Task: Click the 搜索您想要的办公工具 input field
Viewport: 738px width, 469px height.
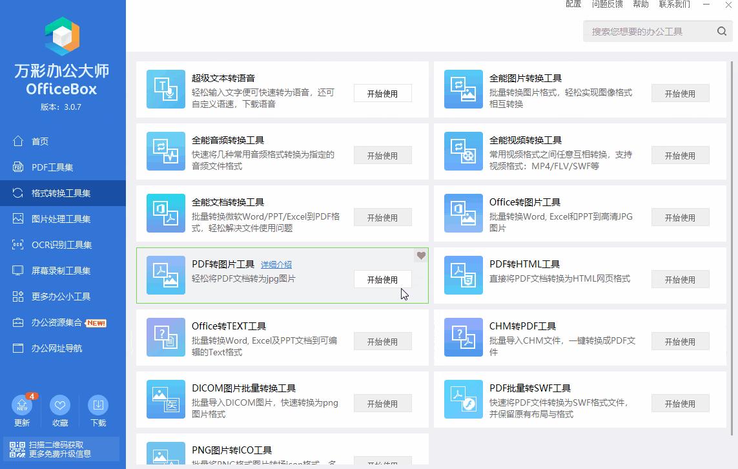Action: 646,30
